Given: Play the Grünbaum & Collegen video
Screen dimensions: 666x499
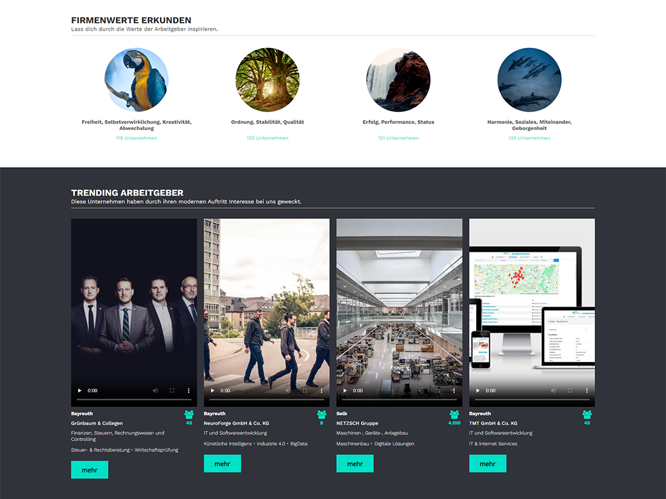Looking at the screenshot, I should (80, 390).
